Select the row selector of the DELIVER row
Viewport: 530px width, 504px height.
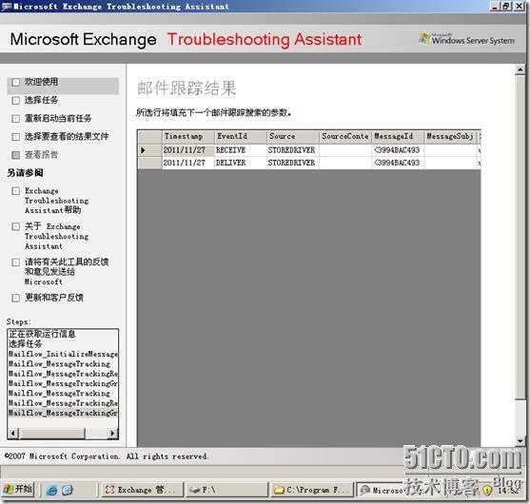[149, 163]
